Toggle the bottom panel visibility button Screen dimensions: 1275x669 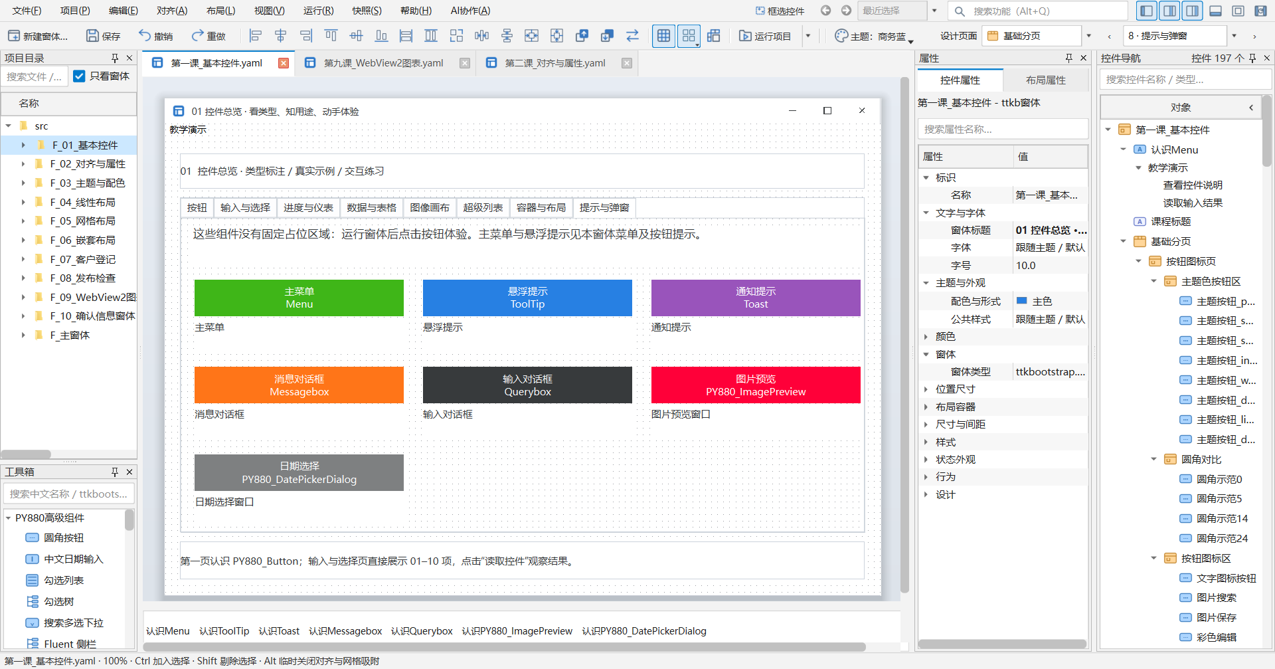1216,11
